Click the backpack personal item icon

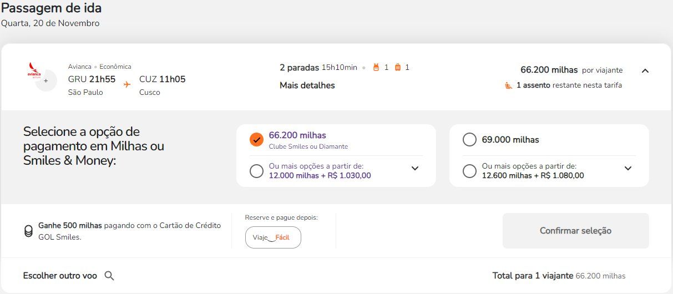[x=376, y=68]
